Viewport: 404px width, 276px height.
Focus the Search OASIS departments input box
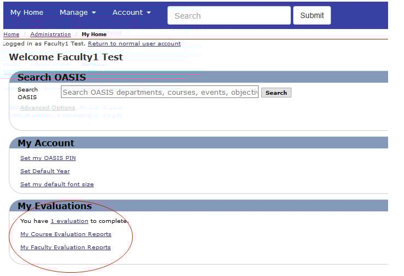159,92
